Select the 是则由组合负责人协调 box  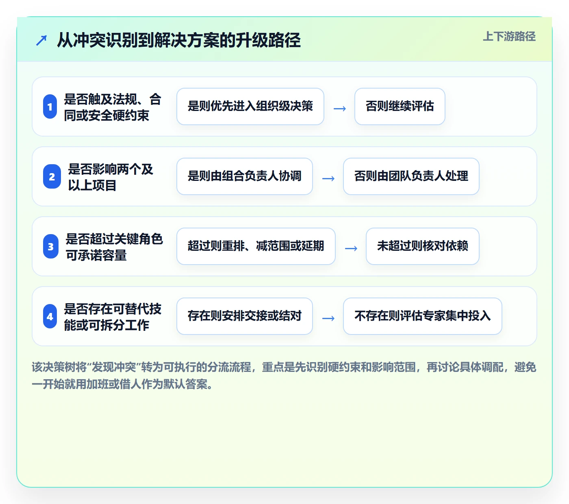click(245, 176)
